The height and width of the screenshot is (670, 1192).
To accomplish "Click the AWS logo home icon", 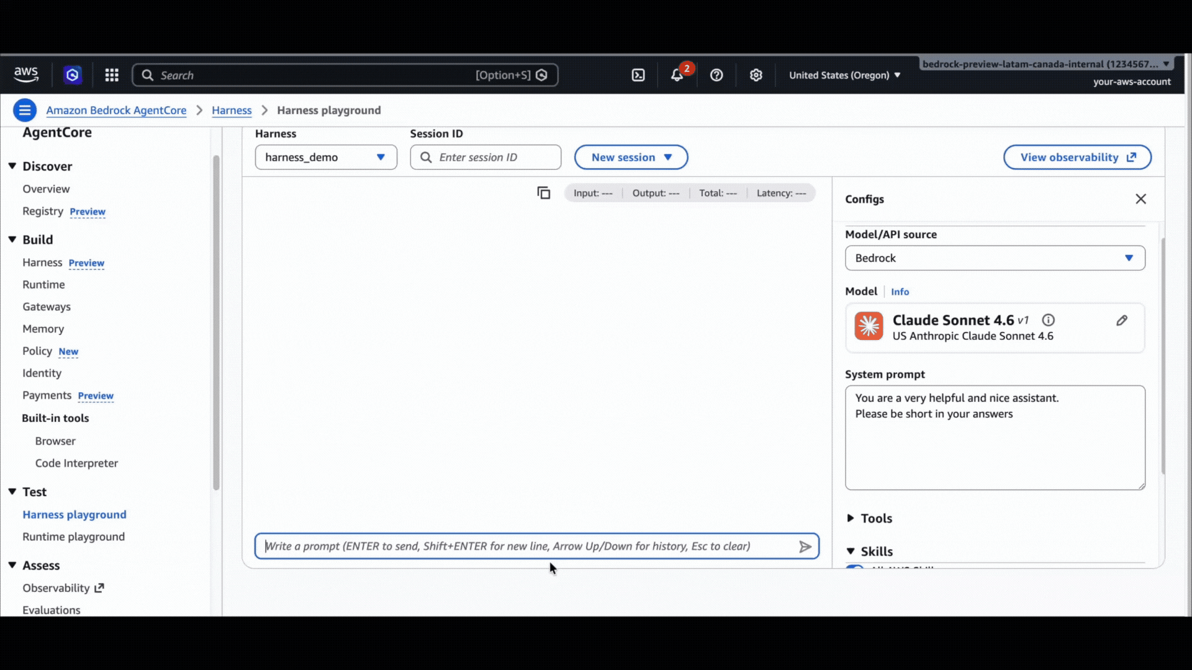I will (x=26, y=74).
